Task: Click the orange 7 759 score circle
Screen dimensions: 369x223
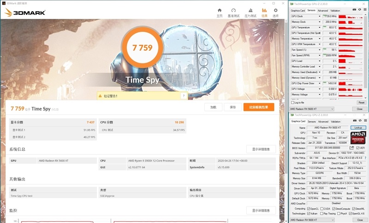Action: tap(143, 47)
